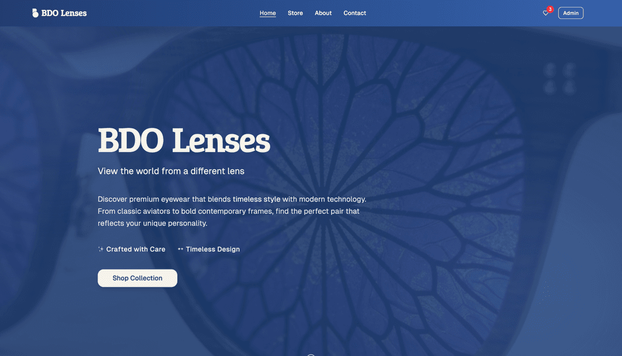
Task: Open the Admin panel button
Action: coord(570,12)
